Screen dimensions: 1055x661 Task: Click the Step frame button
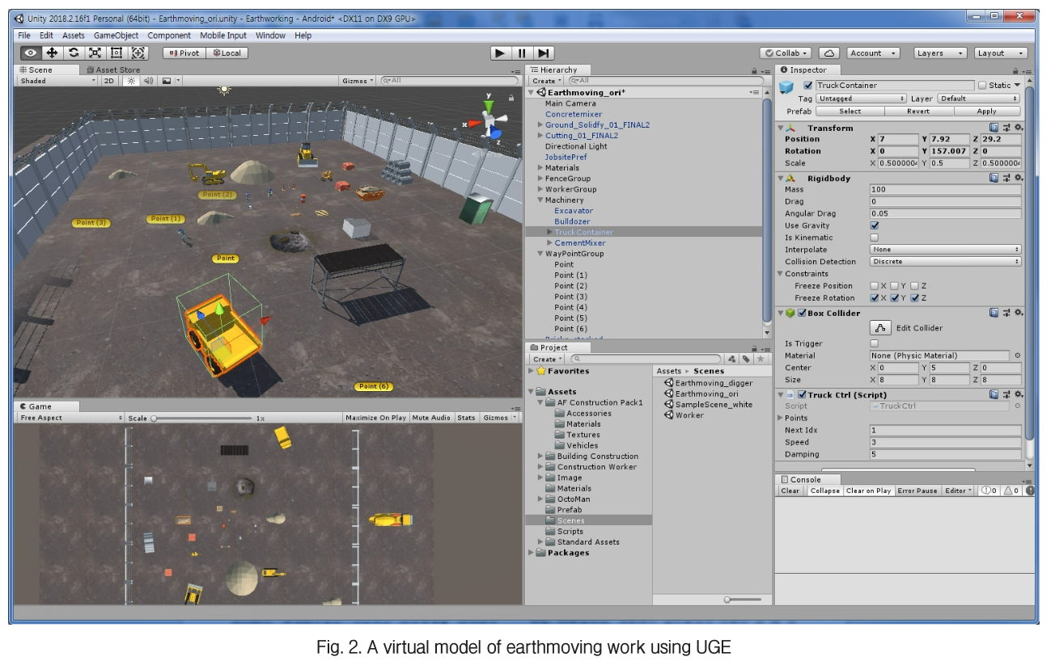[544, 53]
